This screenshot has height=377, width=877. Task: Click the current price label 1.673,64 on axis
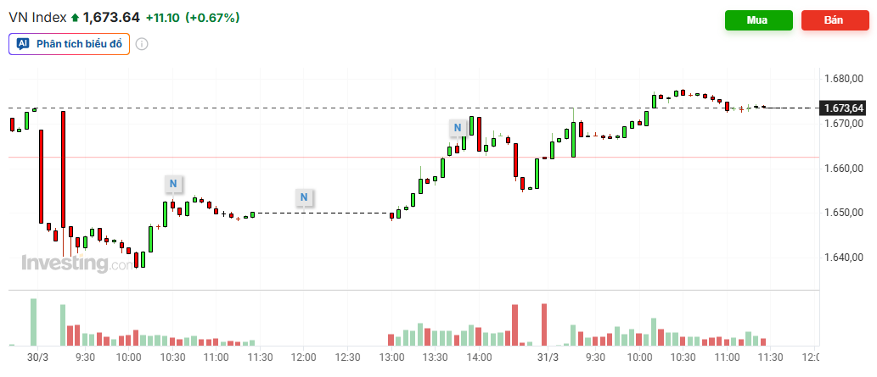point(844,108)
